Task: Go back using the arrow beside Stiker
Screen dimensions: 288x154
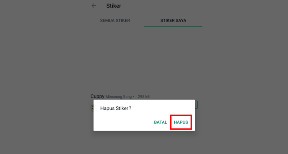Action: coord(94,6)
